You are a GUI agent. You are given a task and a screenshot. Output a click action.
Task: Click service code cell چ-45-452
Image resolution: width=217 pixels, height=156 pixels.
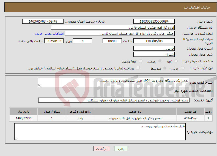pos(190,118)
